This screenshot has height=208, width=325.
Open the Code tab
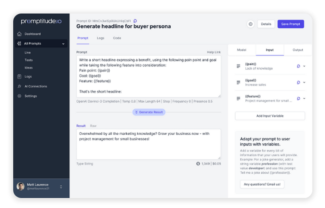coord(117,38)
